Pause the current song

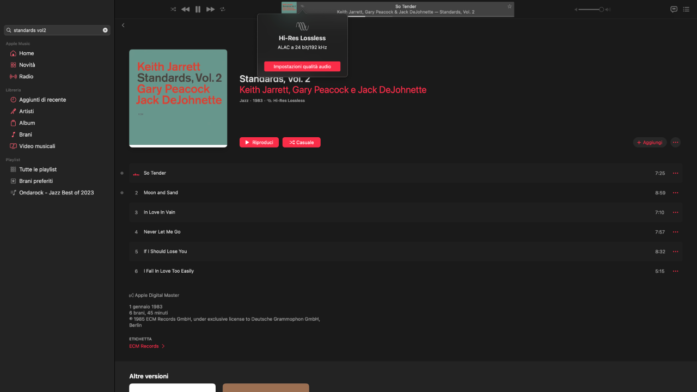(198, 9)
